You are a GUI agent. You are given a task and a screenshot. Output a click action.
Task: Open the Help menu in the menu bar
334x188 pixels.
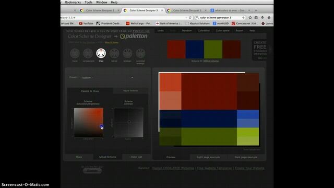[x=114, y=2]
